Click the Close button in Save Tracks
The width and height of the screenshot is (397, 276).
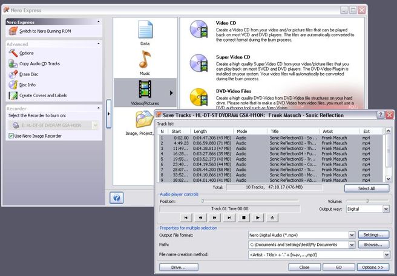pyautogui.click(x=304, y=267)
